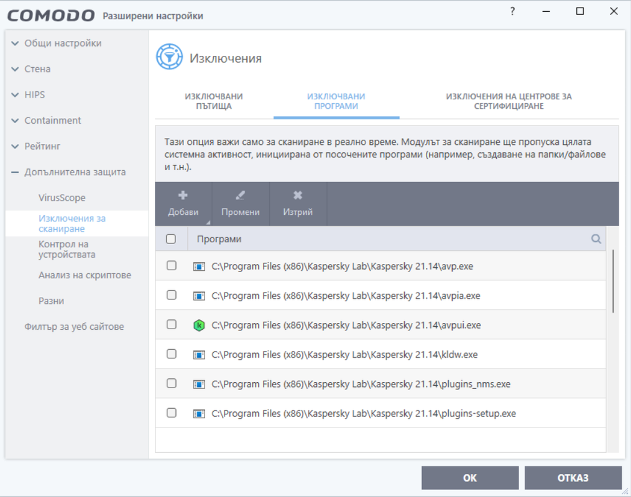
Task: Check the box for avpui.exe
Action: pyautogui.click(x=172, y=324)
